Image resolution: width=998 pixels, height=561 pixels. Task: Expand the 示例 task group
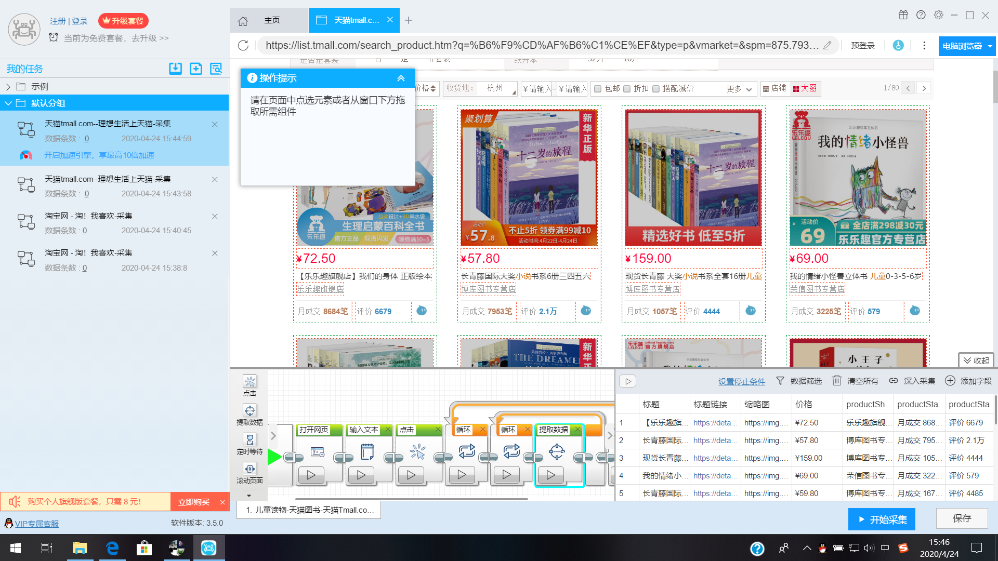[x=8, y=87]
